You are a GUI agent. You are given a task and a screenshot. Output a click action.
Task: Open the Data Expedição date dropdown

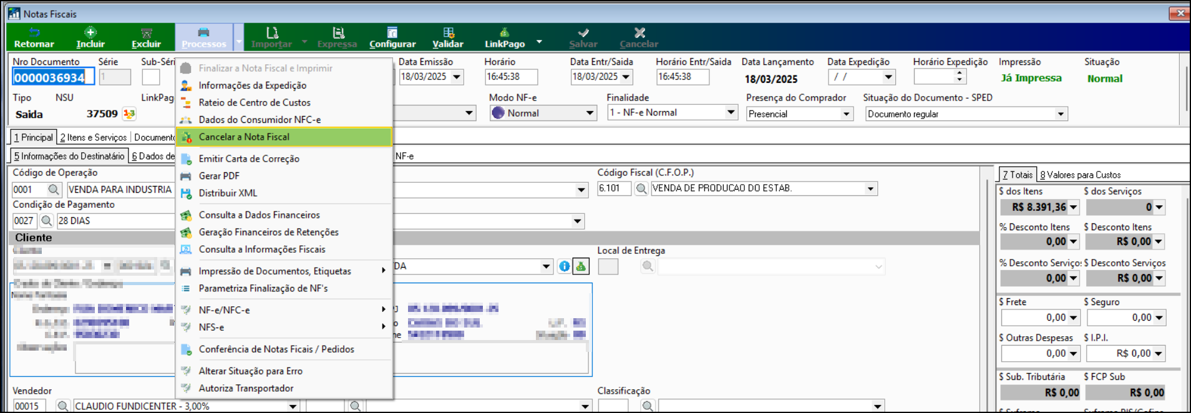(889, 77)
